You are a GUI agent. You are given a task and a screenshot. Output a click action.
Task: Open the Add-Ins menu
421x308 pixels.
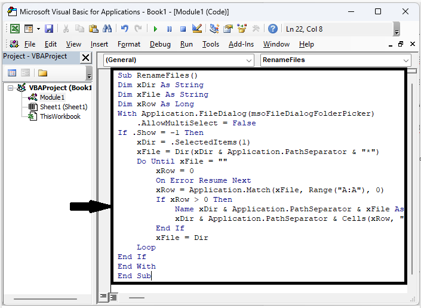point(241,44)
